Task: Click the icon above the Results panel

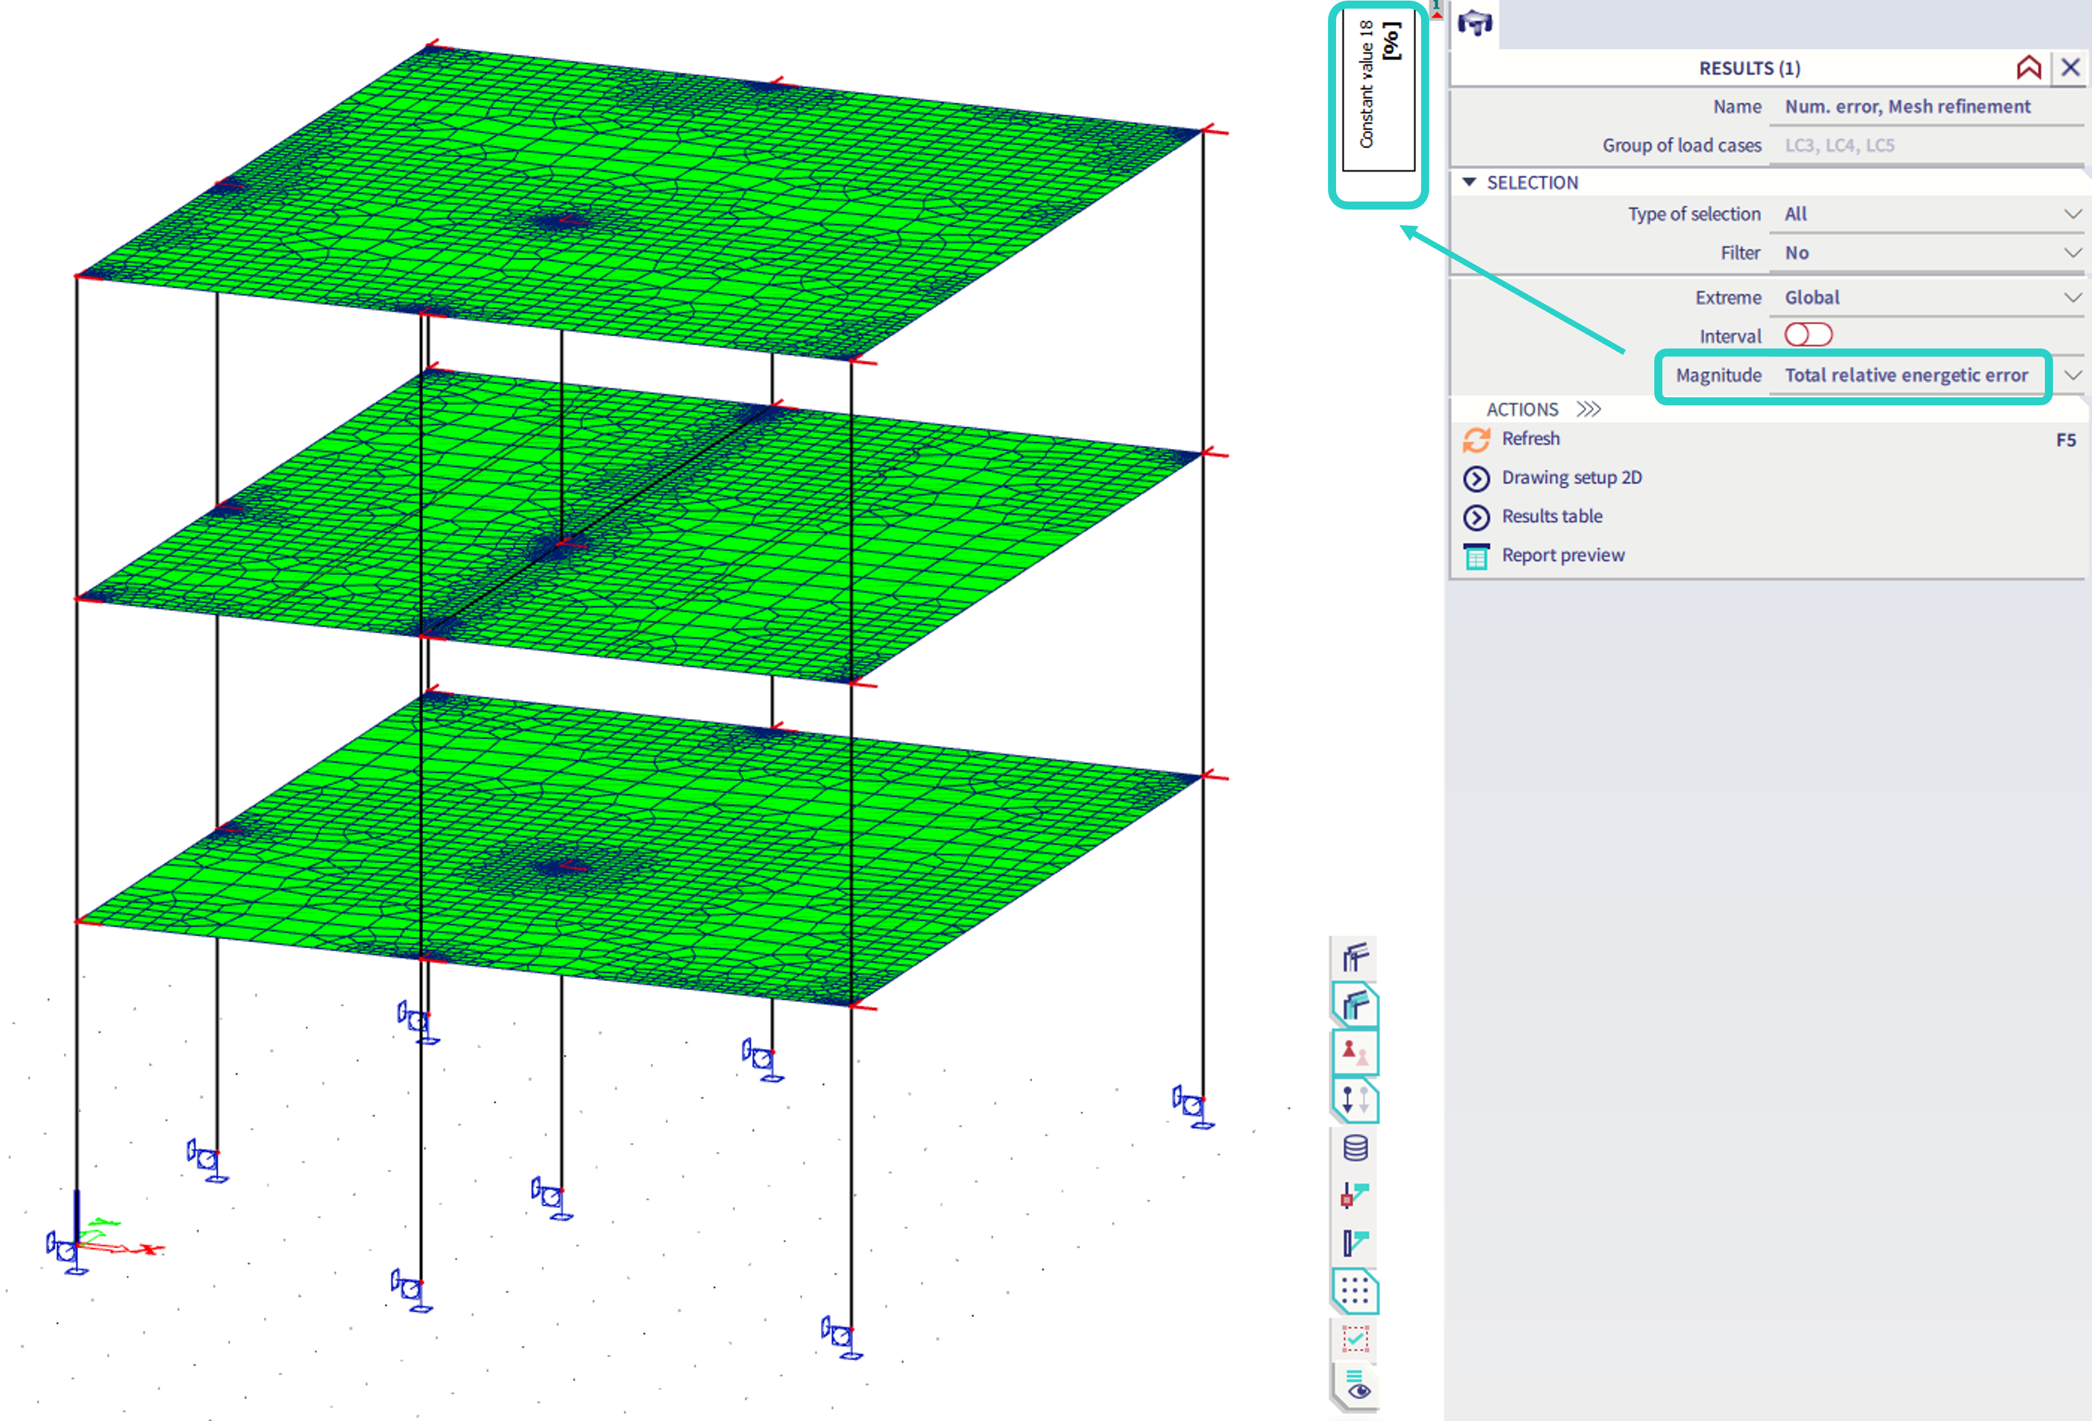Action: pos(1475,22)
